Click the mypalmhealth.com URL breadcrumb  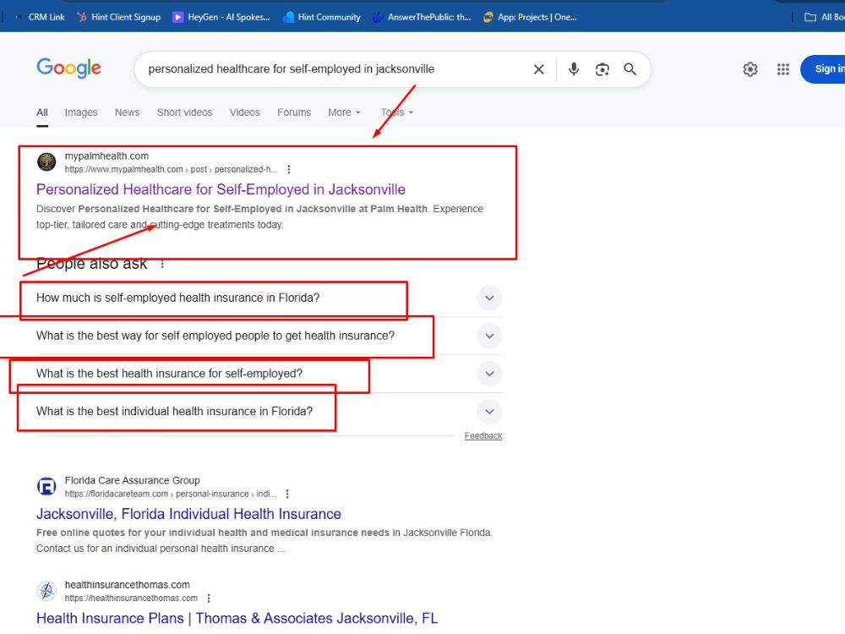pos(171,169)
